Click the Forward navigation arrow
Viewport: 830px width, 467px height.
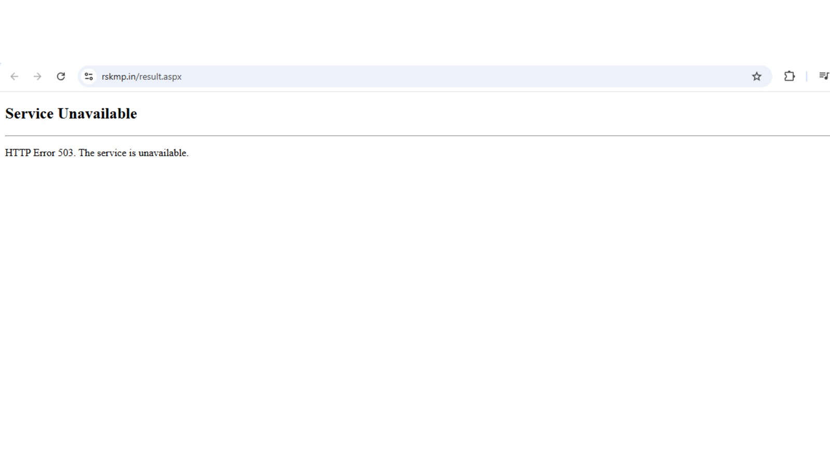coord(37,77)
